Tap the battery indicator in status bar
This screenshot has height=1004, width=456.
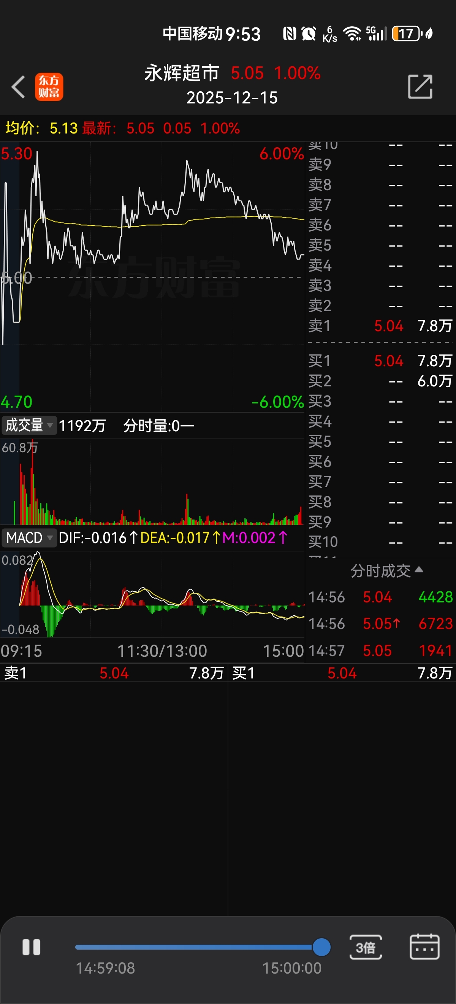pos(407,33)
